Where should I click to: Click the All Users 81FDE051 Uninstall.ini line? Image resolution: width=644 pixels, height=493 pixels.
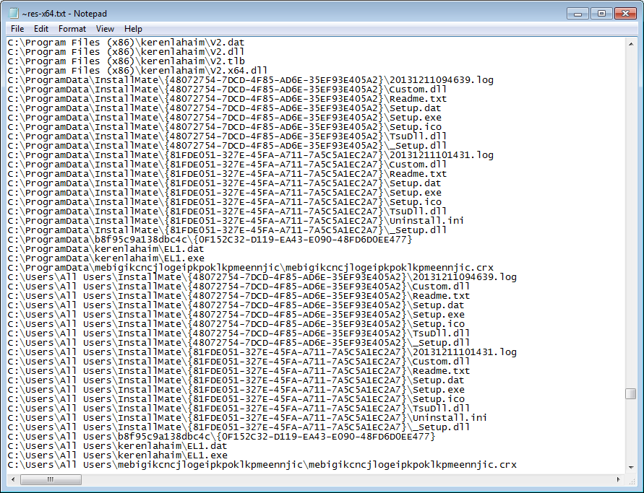point(247,418)
